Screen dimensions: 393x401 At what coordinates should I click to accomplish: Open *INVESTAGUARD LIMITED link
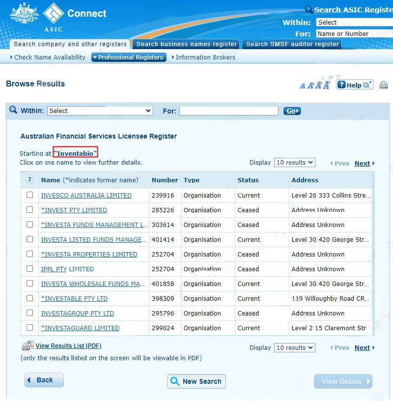click(80, 328)
